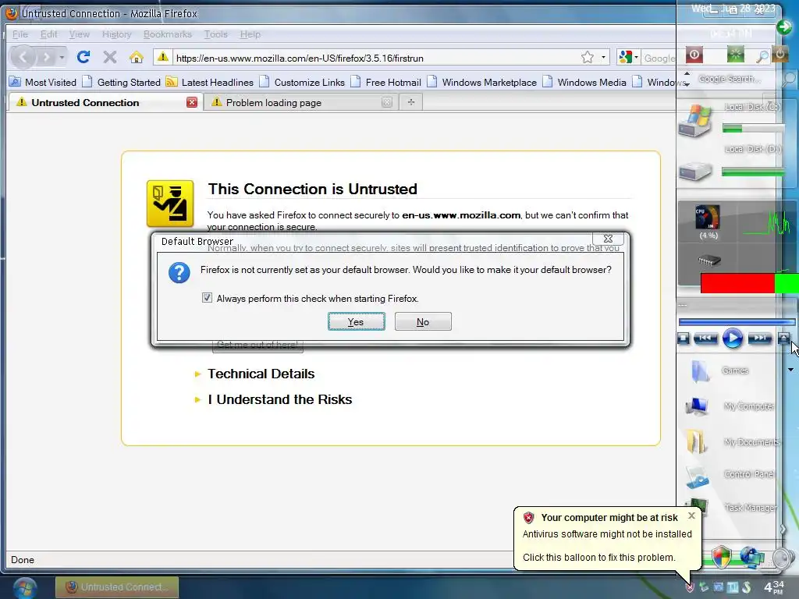This screenshot has width=799, height=599.
Task: Open the Help menu
Action: pyautogui.click(x=250, y=34)
